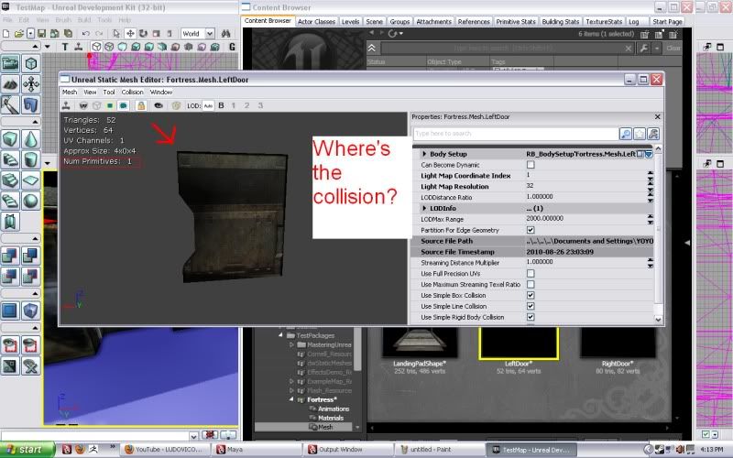Toggle the eye icon in mesh editor toolbar
Screen dimensions: 733x458
tap(159, 105)
